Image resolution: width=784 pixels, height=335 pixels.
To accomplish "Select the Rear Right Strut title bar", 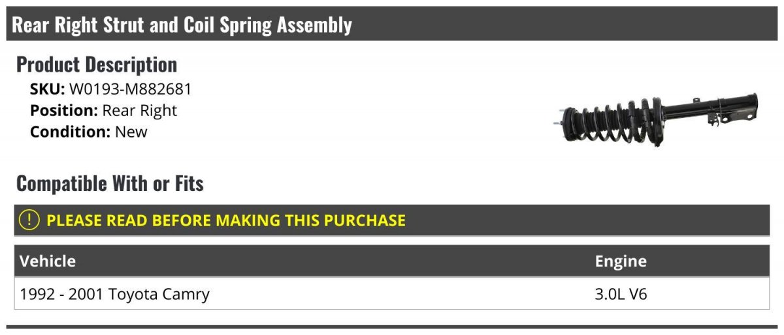I will pos(392,24).
